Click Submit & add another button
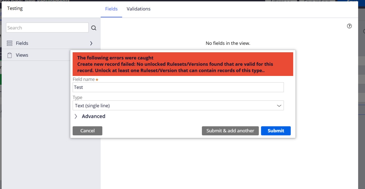The image size is (365, 189). point(230,131)
